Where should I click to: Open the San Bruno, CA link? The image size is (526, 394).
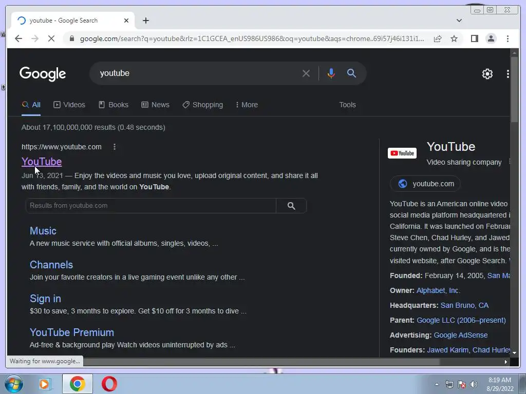[464, 305]
